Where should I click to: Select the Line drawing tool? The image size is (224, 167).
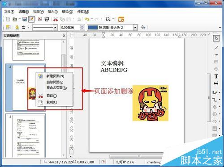tap(216, 47)
